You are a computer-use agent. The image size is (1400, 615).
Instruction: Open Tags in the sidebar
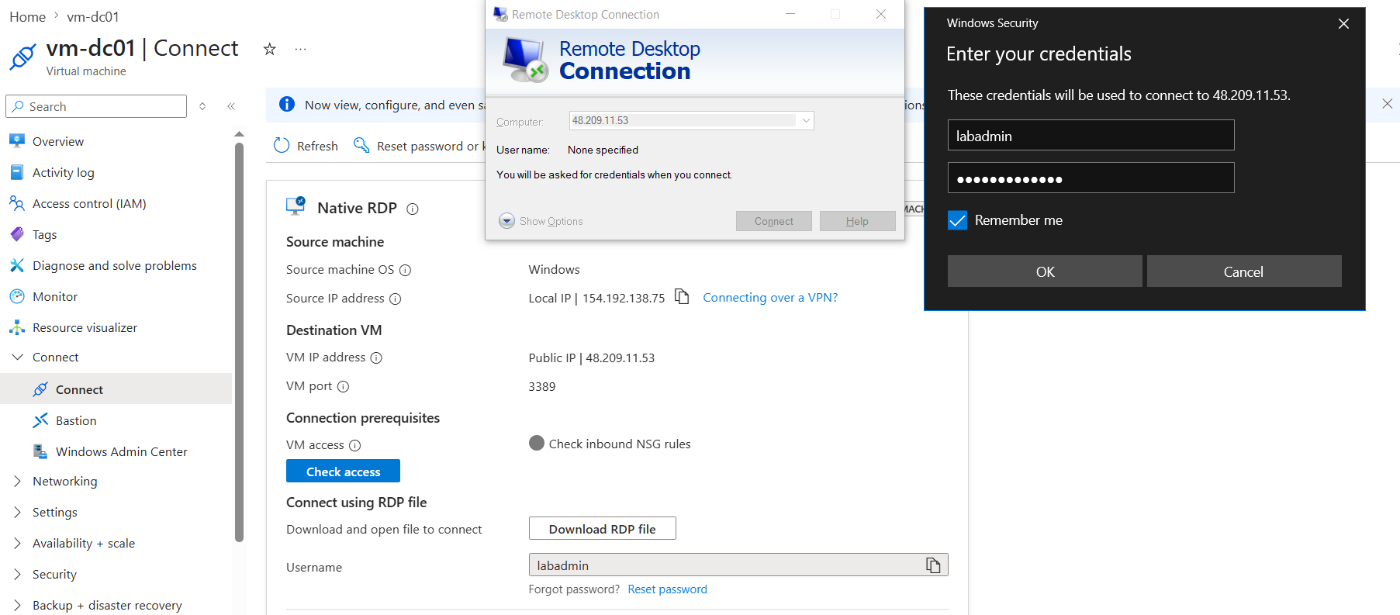pos(45,234)
